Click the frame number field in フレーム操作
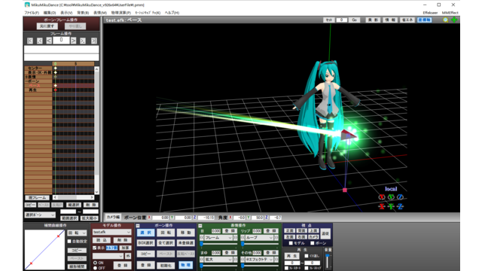 point(61,40)
